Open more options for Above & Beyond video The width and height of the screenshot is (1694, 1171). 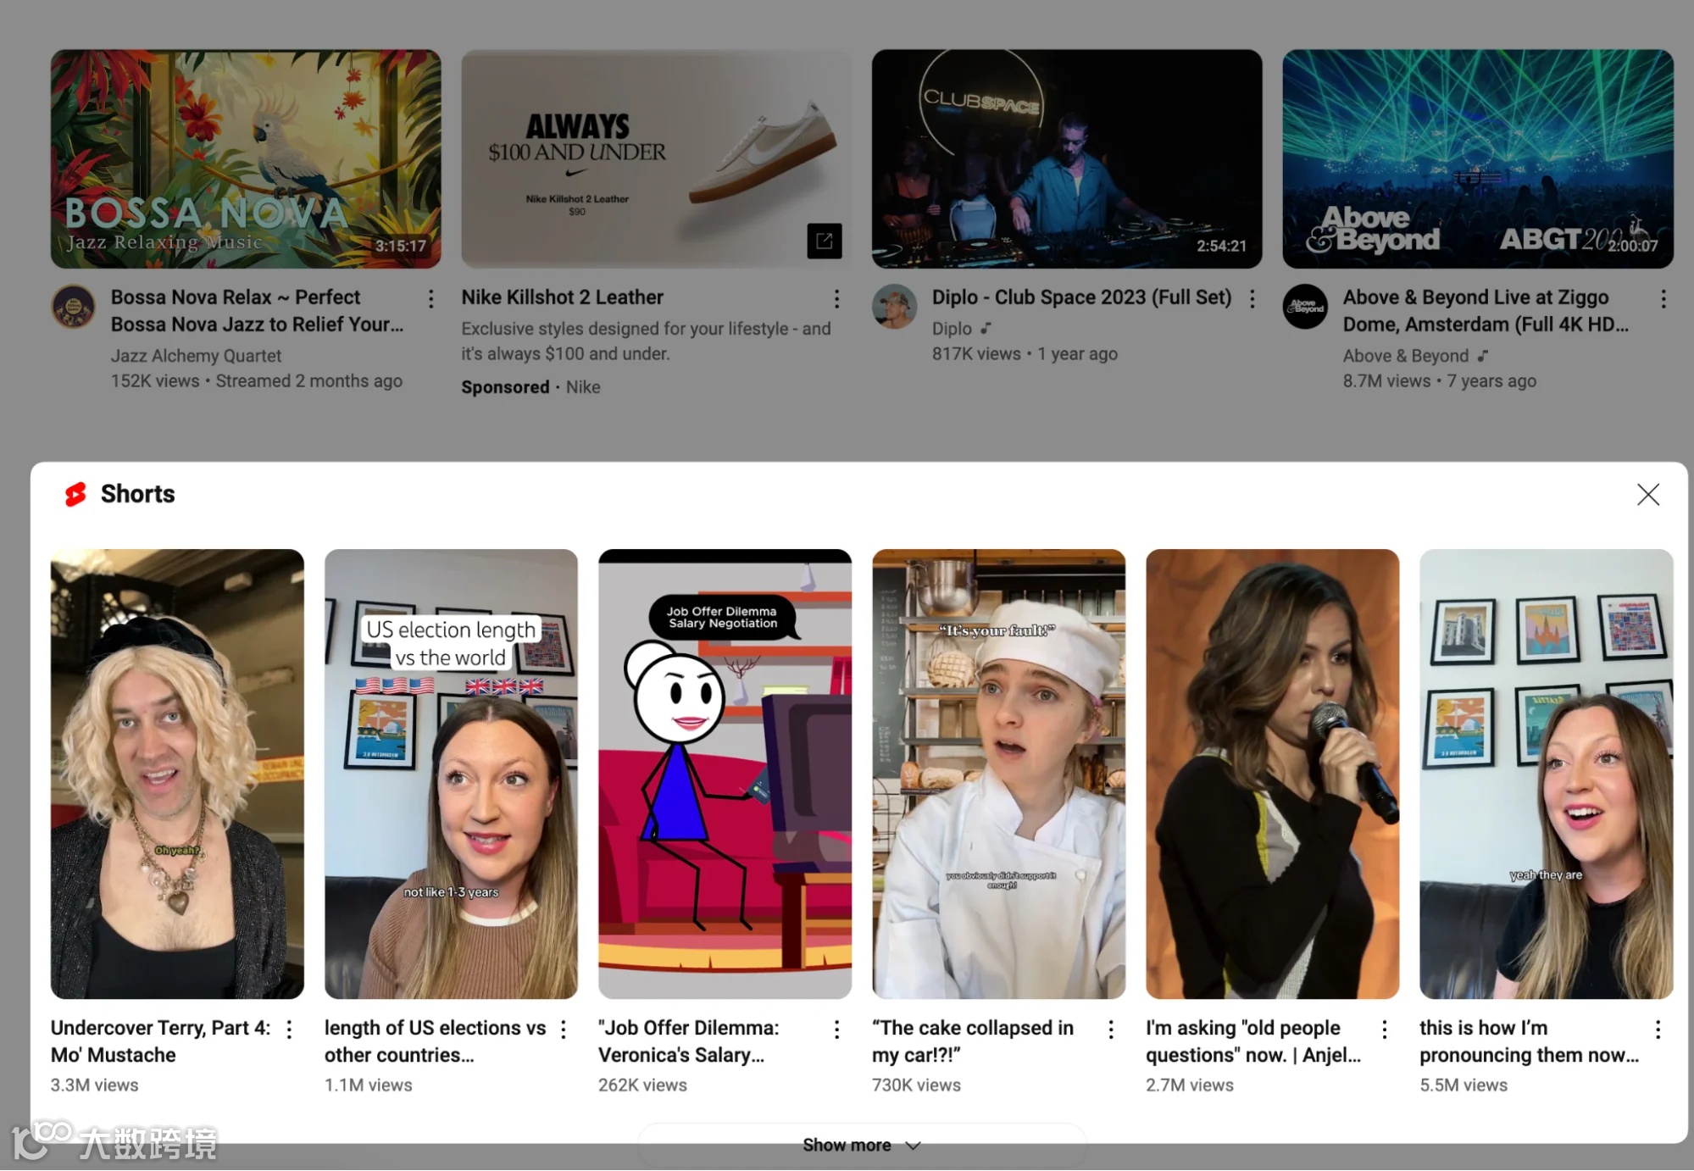1663,298
